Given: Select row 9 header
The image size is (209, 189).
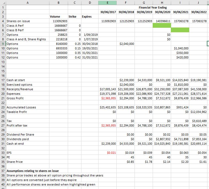Looking at the screenshot, I should (3, 44).
